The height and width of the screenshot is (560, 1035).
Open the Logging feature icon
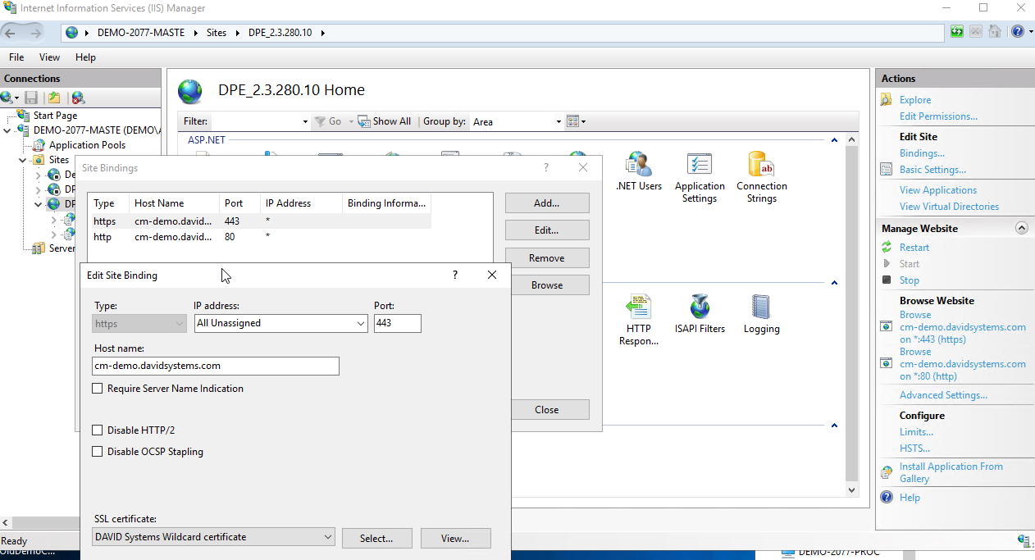[761, 308]
